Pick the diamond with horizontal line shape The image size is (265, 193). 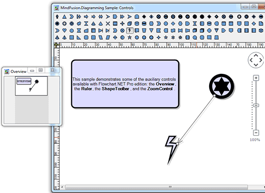pyautogui.click(x=115, y=38)
